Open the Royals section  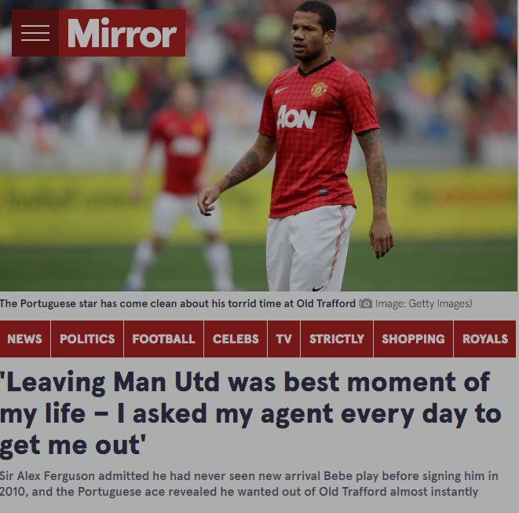(x=485, y=339)
